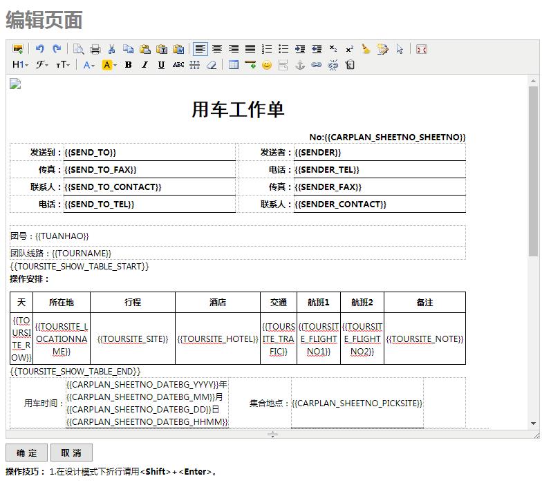Insert a page break
Screen dimensions: 551x485
point(283,65)
